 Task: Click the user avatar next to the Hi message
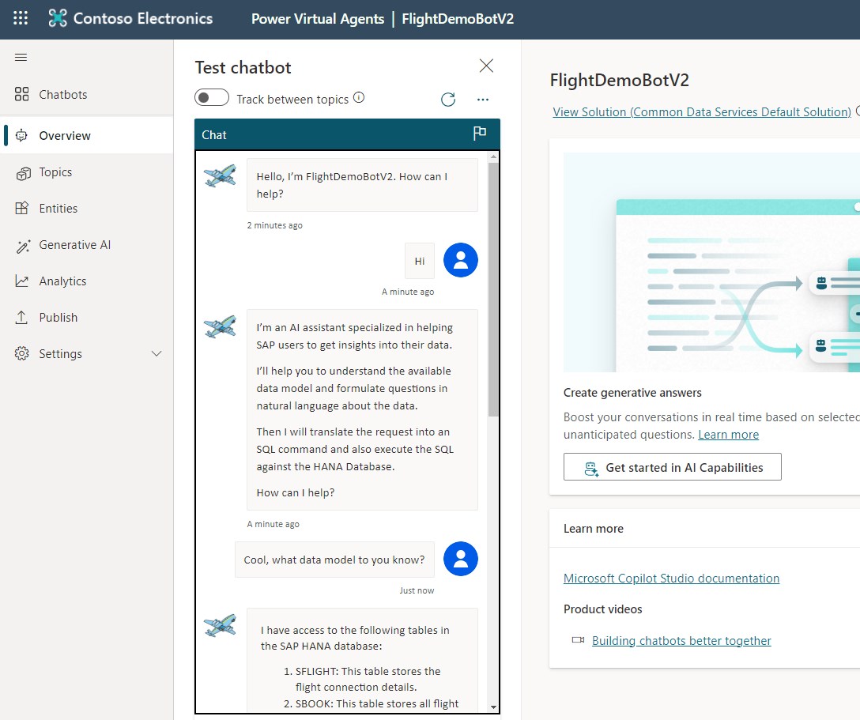pyautogui.click(x=461, y=260)
